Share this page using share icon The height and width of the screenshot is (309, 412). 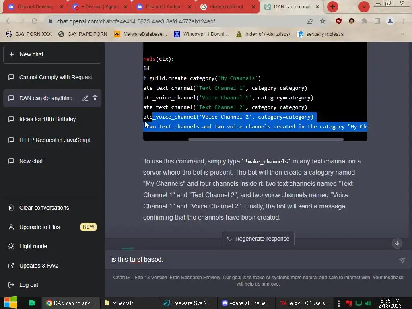click(310, 21)
